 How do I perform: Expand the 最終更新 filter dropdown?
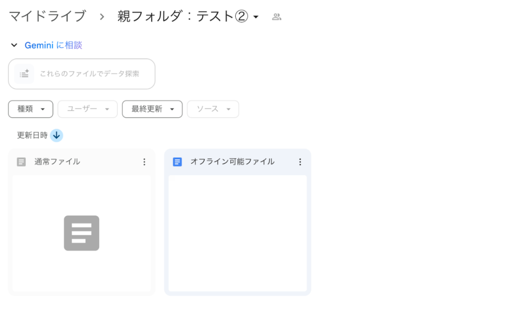[x=152, y=109]
